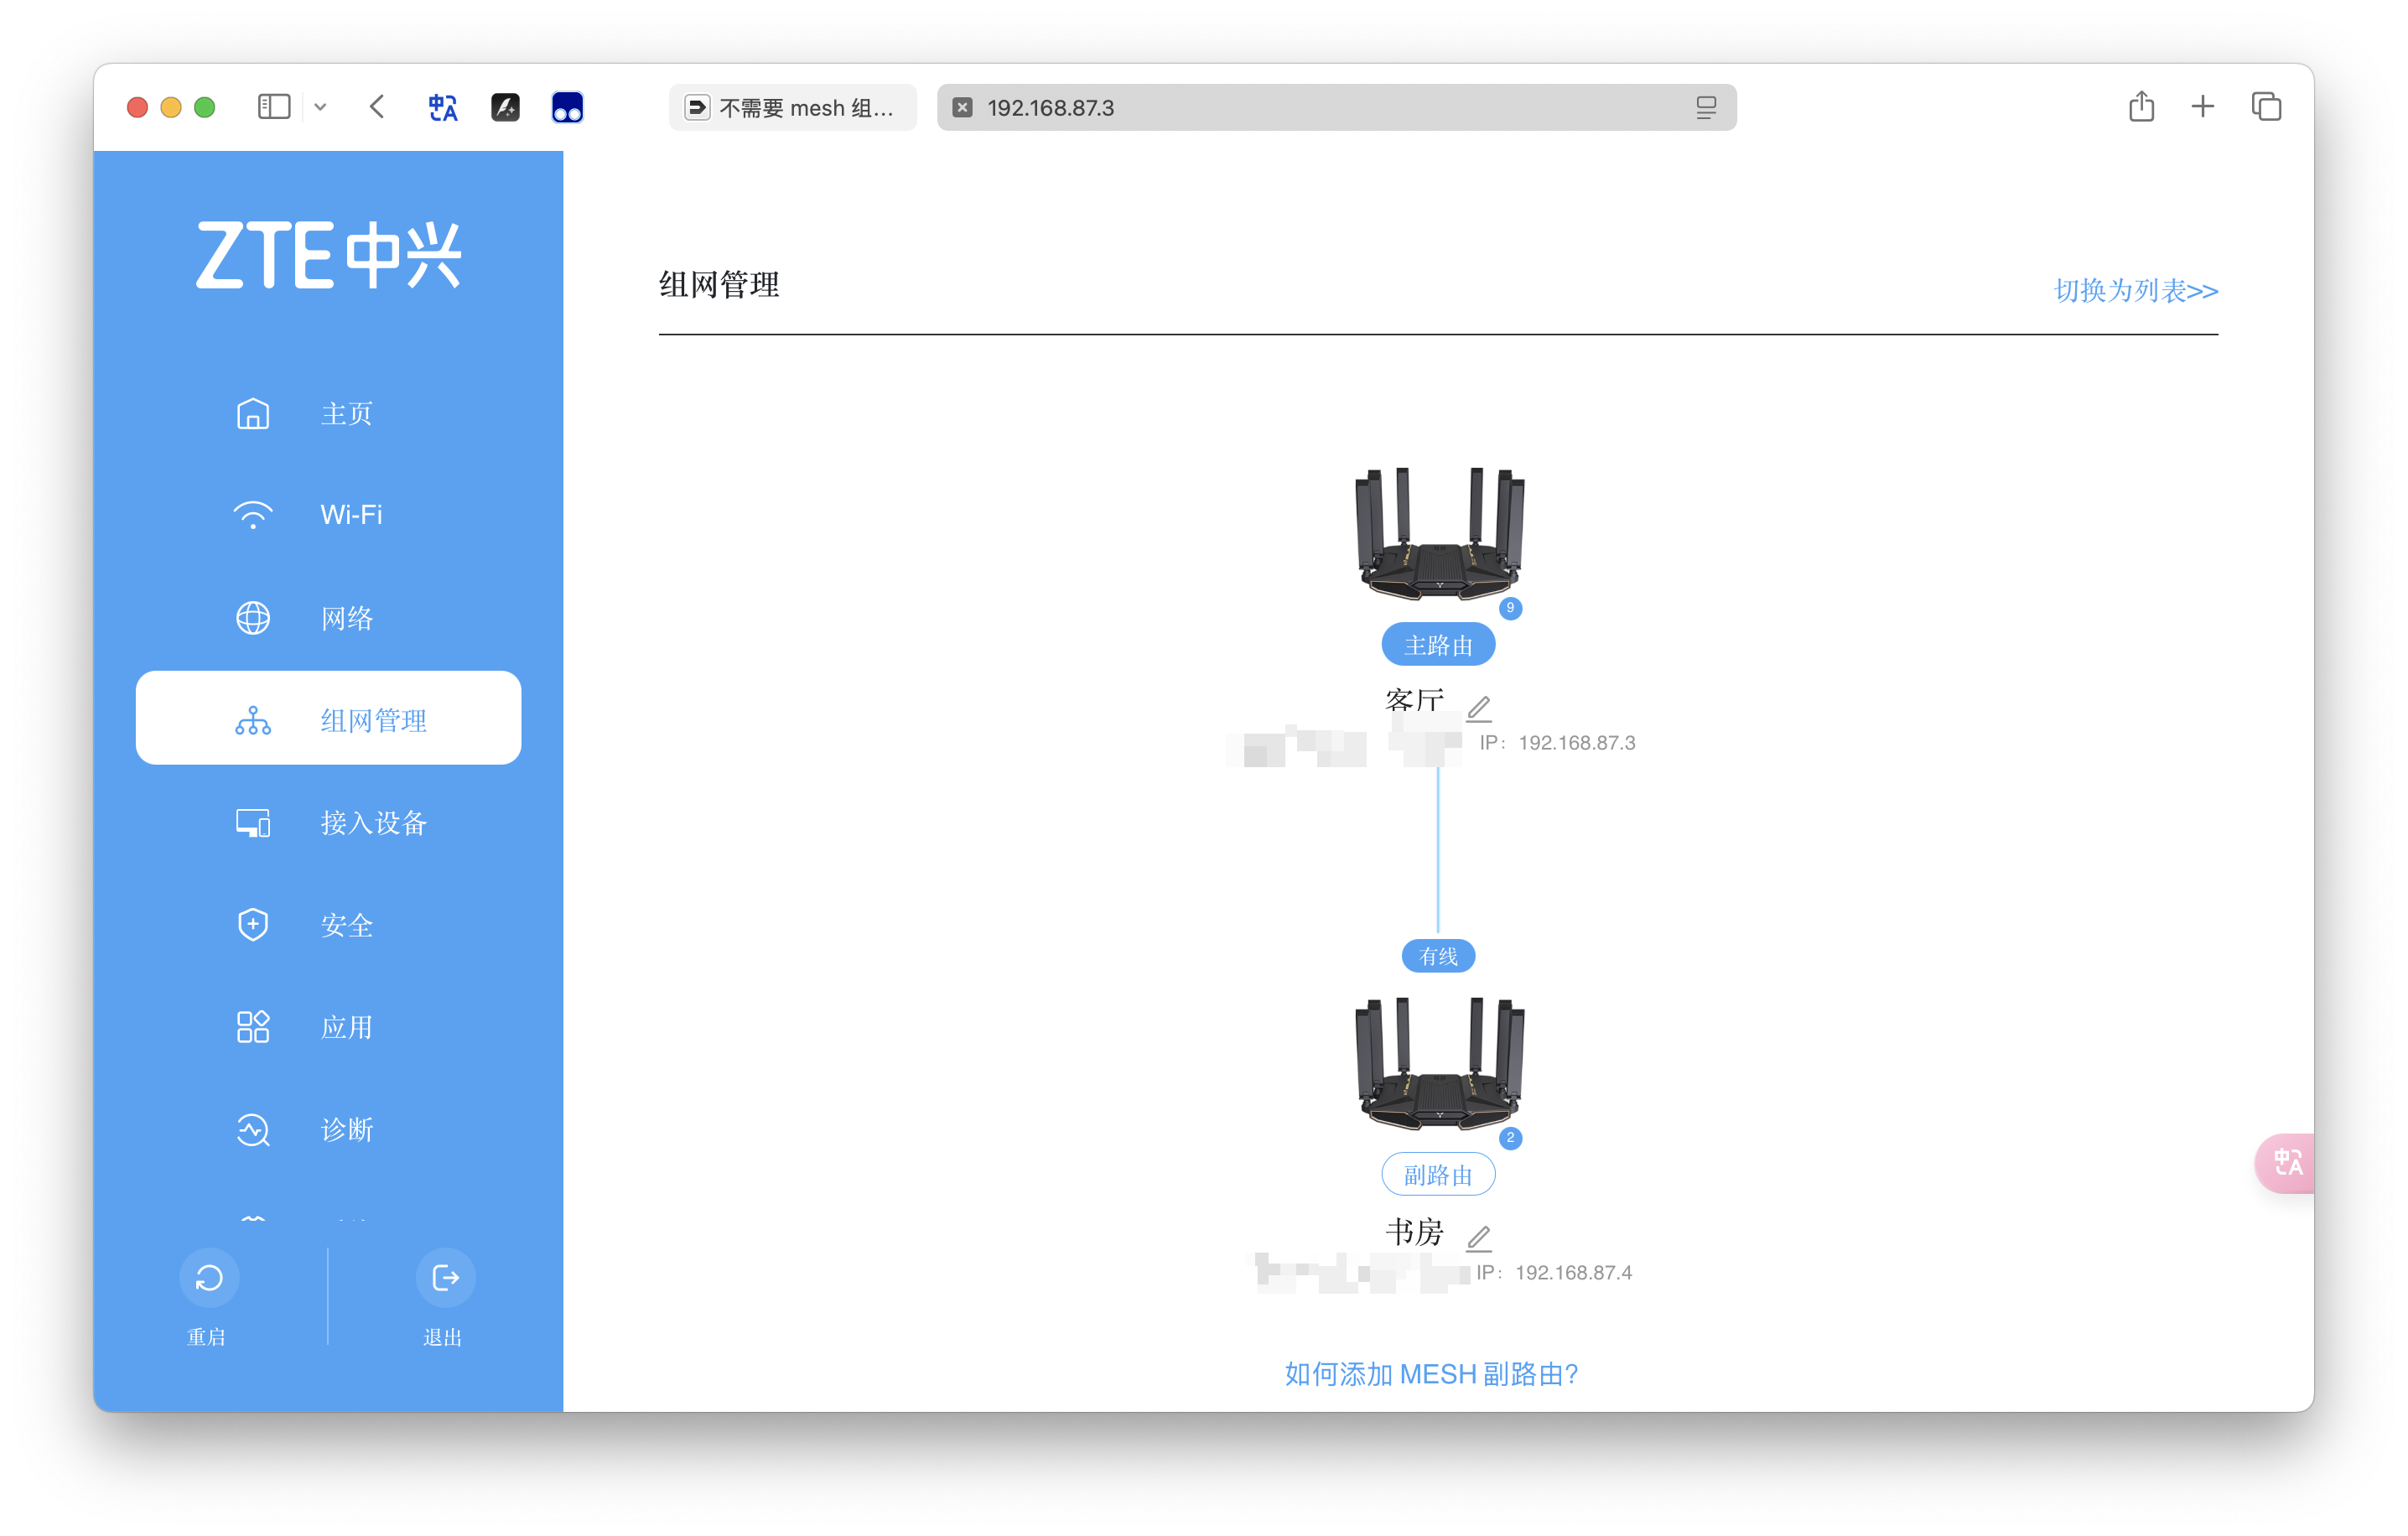Switch to the 不需要 mesh 组 tab
2408x1536 pixels.
pos(792,107)
